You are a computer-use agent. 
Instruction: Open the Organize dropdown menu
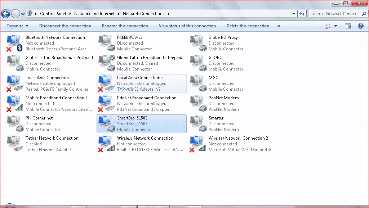(17, 26)
